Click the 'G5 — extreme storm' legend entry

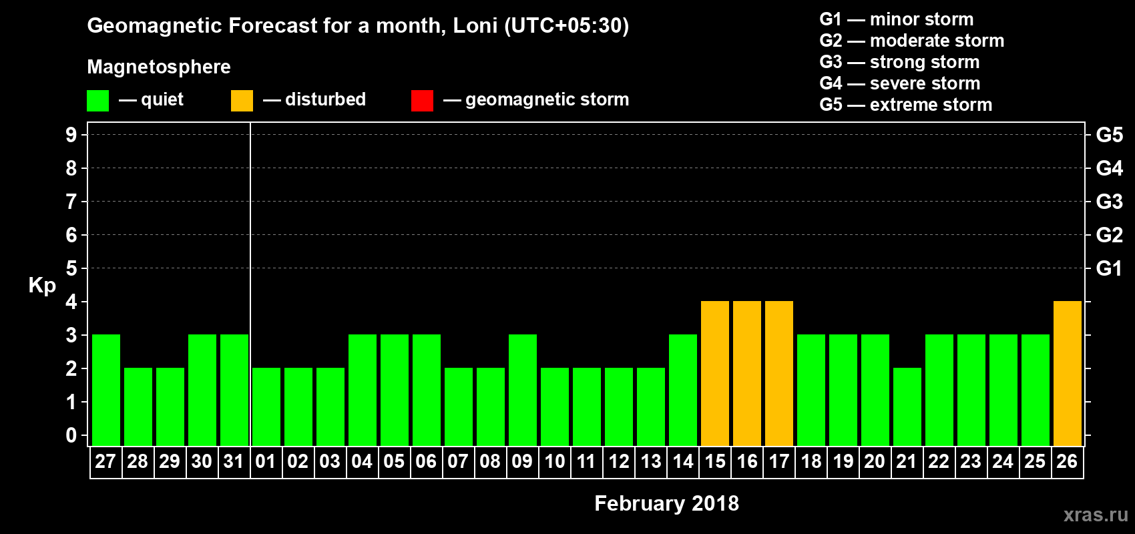click(906, 105)
